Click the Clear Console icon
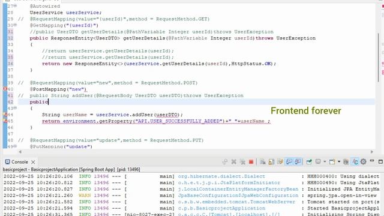This screenshot has height=216, width=384. click(263, 161)
